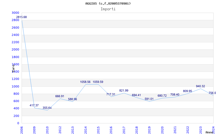Screen dimensions: 216x135
Task: Click x-axis year 2006
Action: [x=22, y=130]
